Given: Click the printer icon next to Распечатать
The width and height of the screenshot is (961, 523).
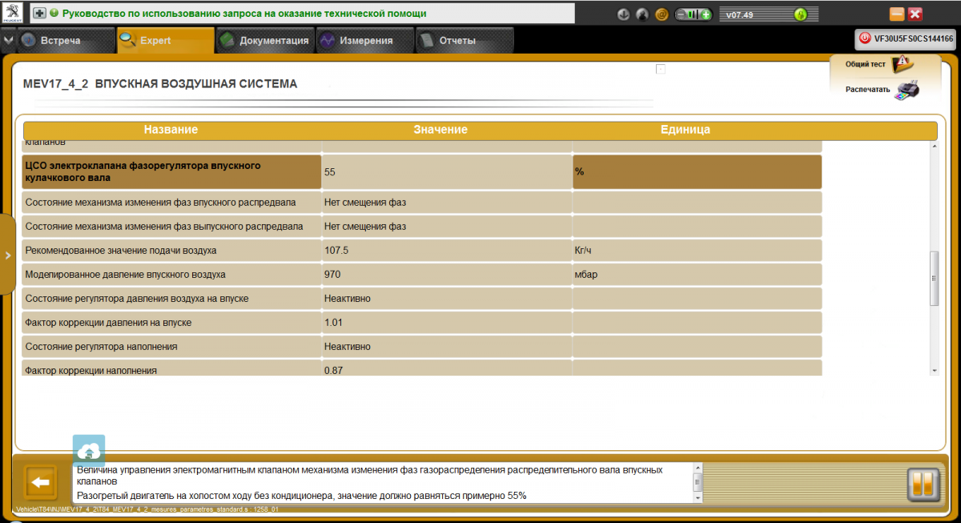Looking at the screenshot, I should pos(907,89).
